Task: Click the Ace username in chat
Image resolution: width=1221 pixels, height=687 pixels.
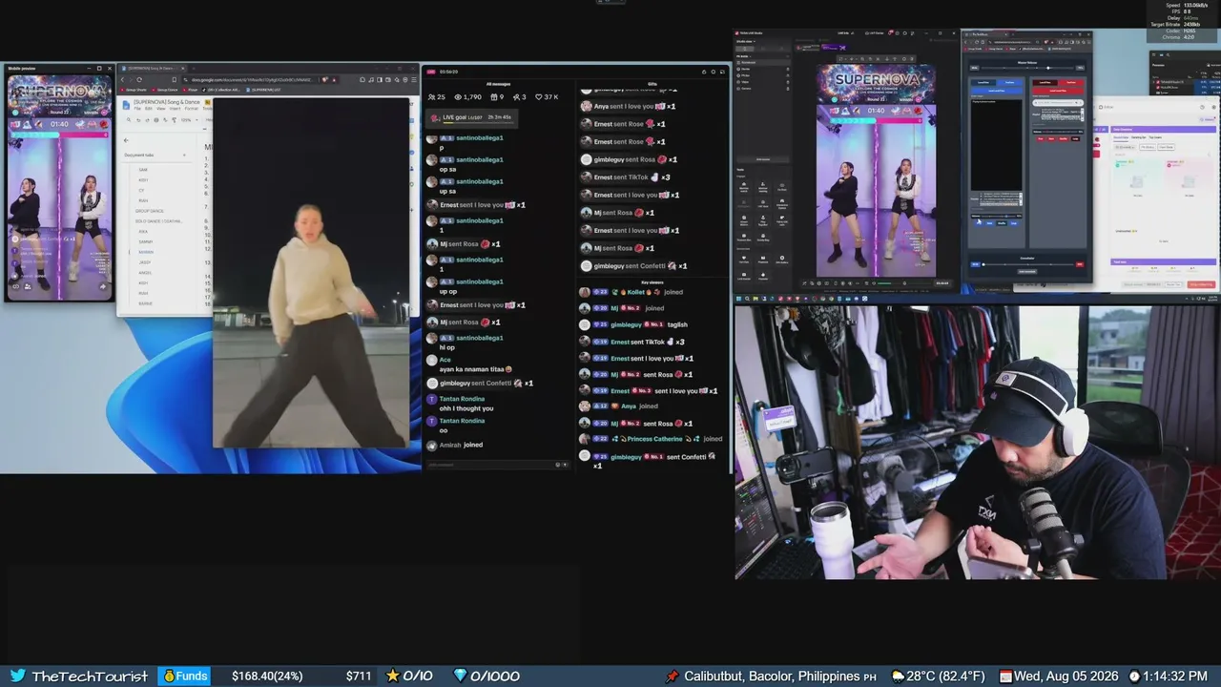Action: pyautogui.click(x=445, y=360)
